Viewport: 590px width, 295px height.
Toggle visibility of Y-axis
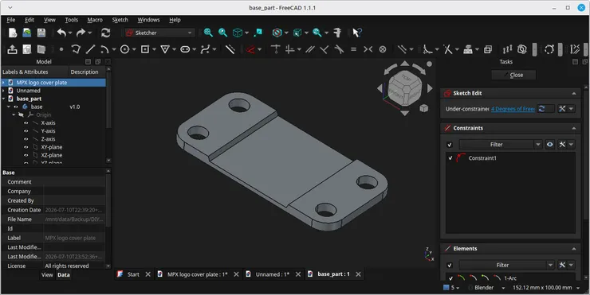pos(26,131)
